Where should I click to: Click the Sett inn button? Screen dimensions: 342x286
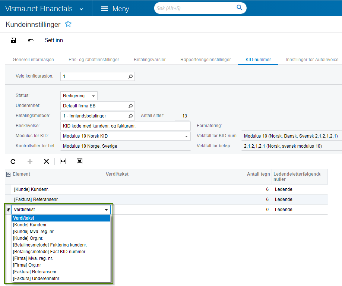pyautogui.click(x=54, y=40)
